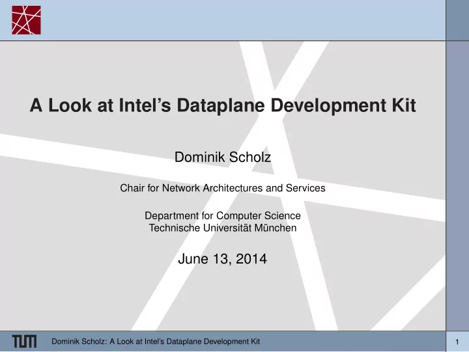
Task: Click the TUM logo in footer
Action: tap(24, 341)
